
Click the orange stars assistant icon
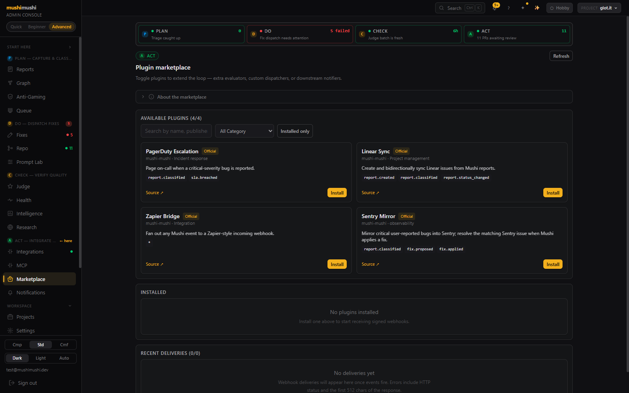(537, 8)
